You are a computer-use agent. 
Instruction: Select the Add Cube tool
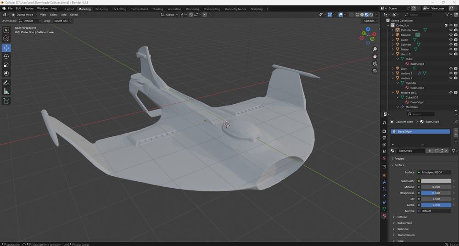6,101
